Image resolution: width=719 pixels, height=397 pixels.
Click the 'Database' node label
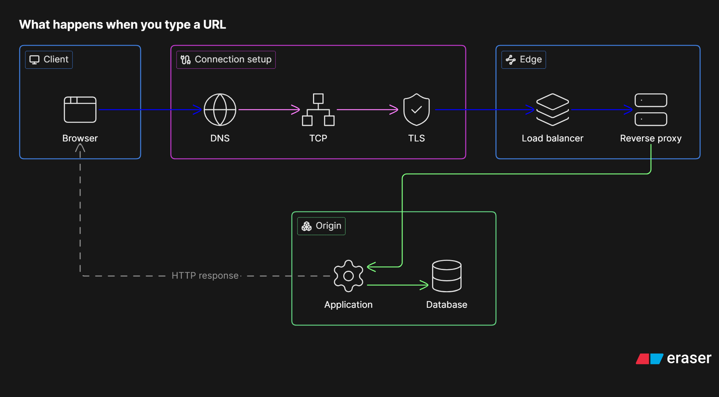[x=447, y=305]
